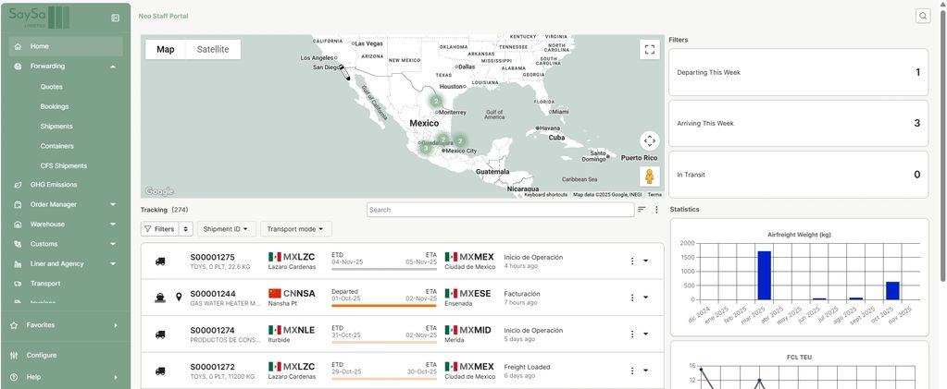Enter fullscreen map view
The width and height of the screenshot is (947, 389).
649,50
